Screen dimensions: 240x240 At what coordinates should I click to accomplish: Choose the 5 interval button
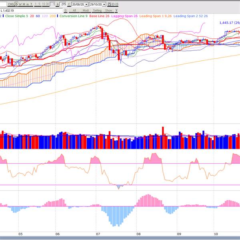click(40, 4)
